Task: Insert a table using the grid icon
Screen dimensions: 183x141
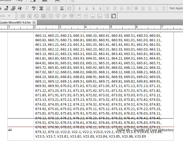Action: (55, 8)
